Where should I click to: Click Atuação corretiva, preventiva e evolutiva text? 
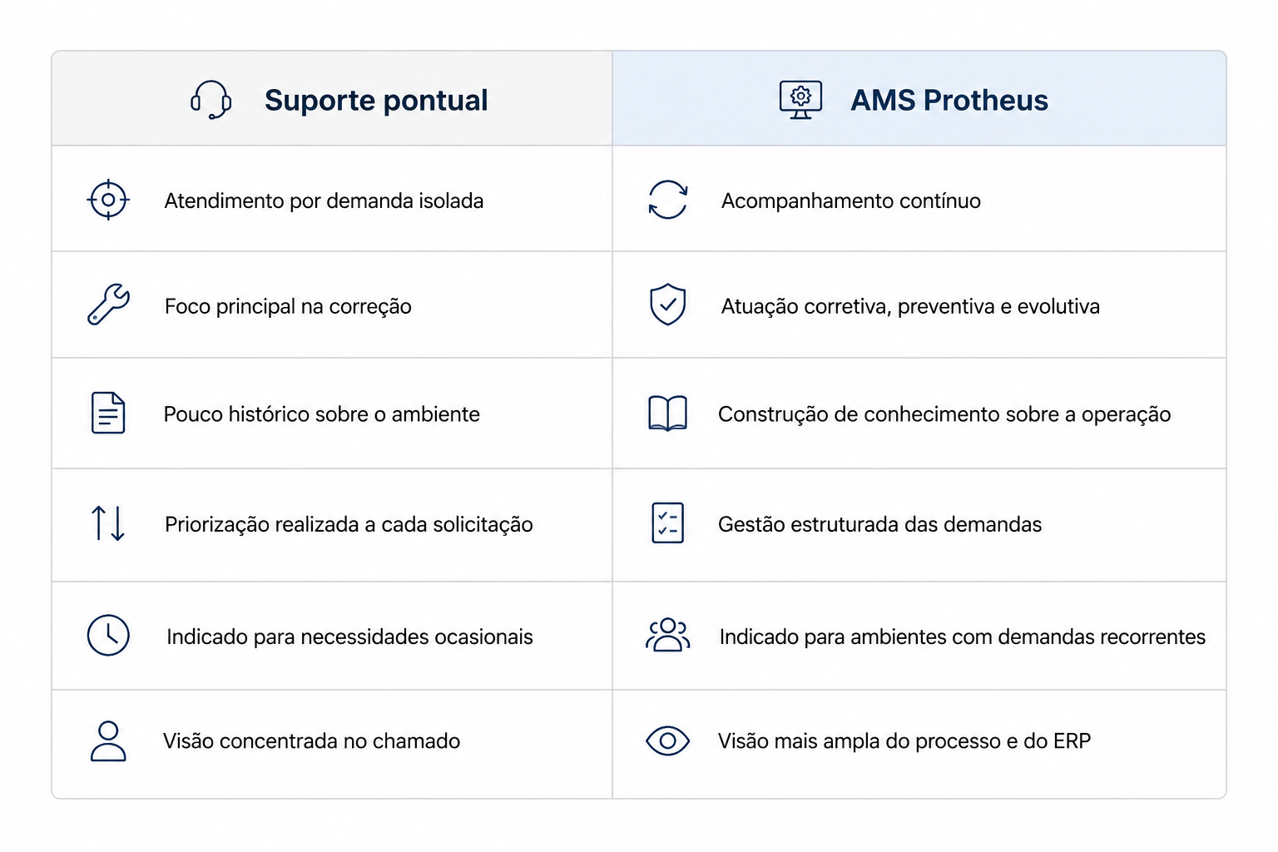click(x=910, y=306)
